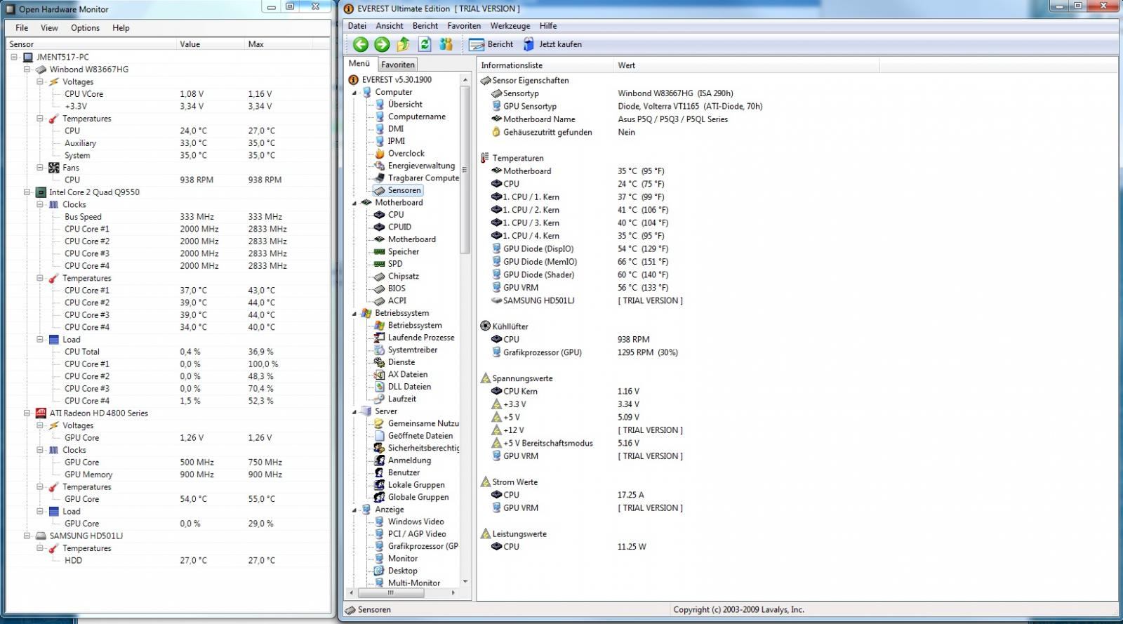Click the Chipsatz icon in EVEREST tree
Image resolution: width=1123 pixels, height=624 pixels.
click(x=380, y=277)
